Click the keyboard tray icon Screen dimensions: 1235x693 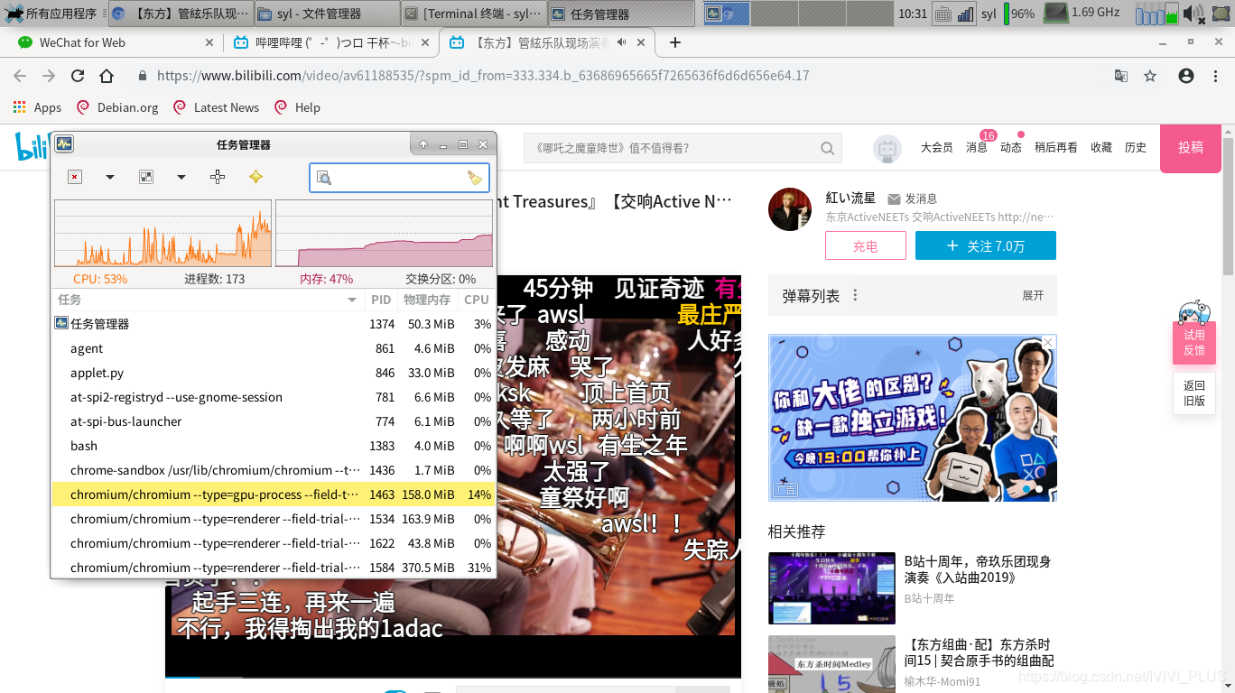point(943,14)
